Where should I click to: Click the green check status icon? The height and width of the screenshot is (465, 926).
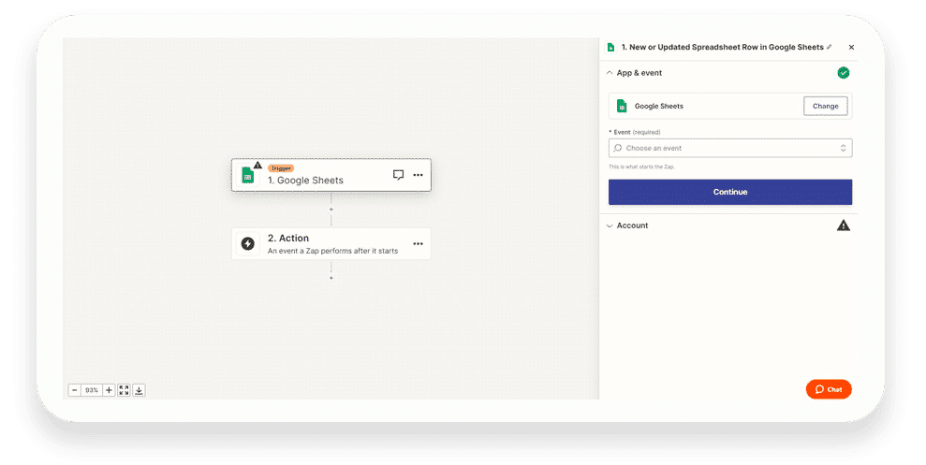point(844,73)
